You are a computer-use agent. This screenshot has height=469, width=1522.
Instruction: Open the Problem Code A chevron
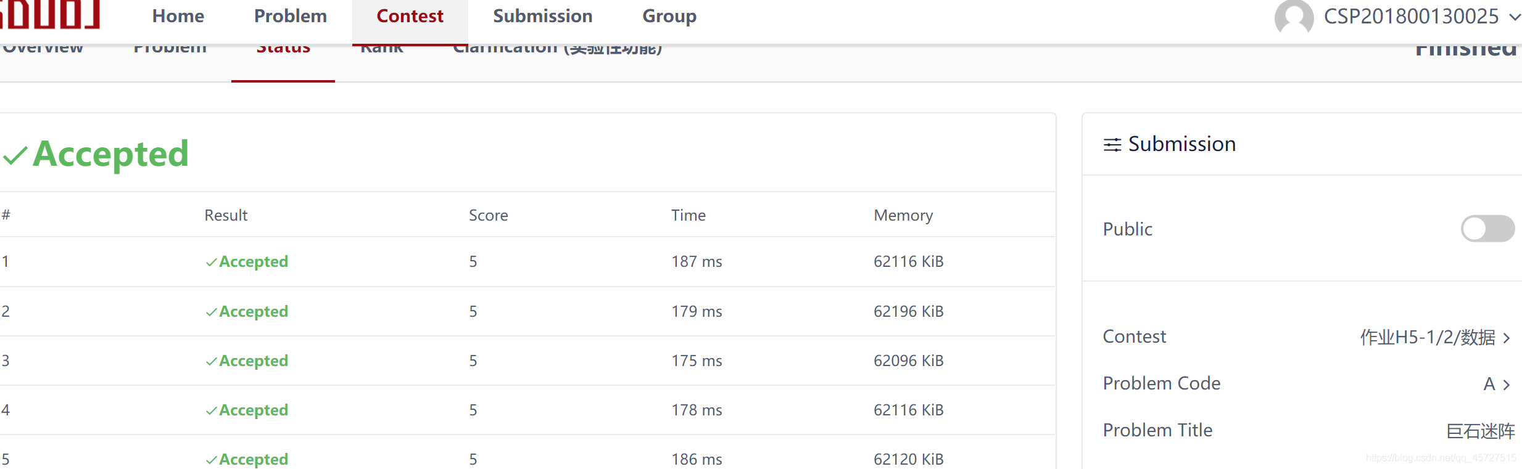(x=1507, y=385)
